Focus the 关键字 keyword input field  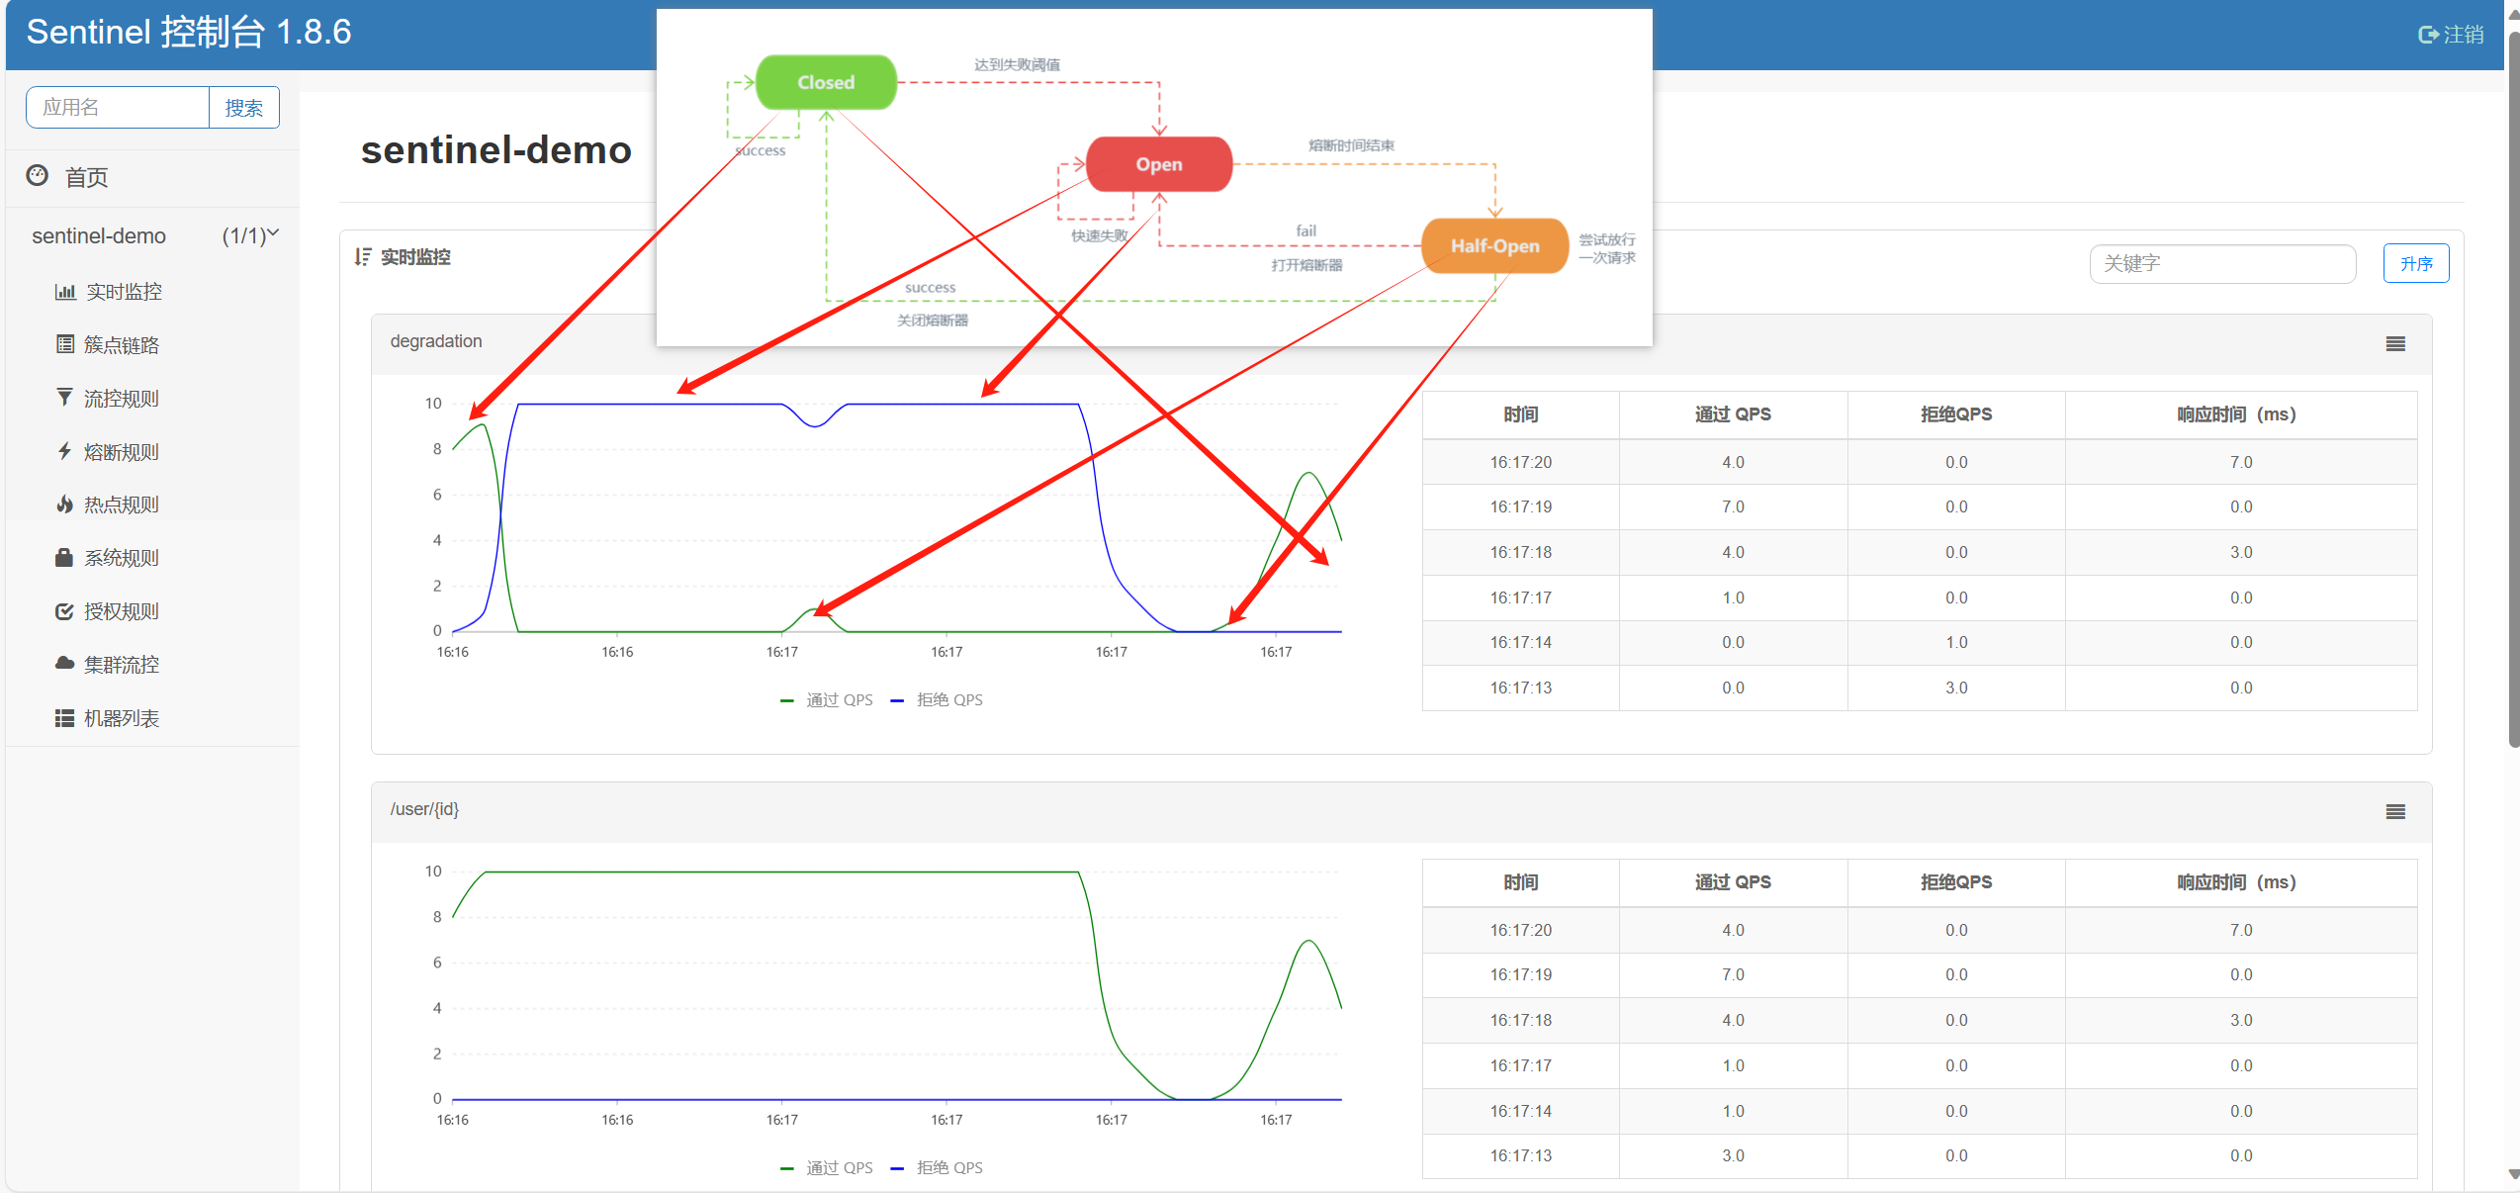[2221, 264]
